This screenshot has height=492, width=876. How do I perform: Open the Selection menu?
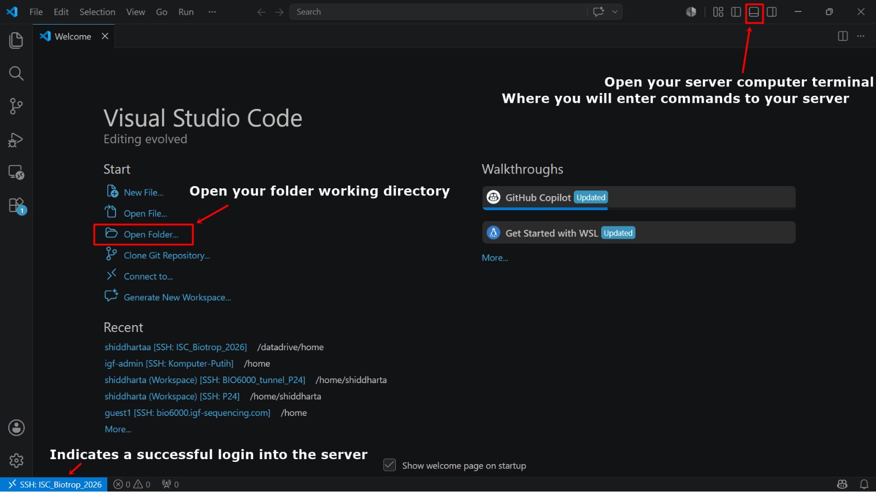(97, 11)
